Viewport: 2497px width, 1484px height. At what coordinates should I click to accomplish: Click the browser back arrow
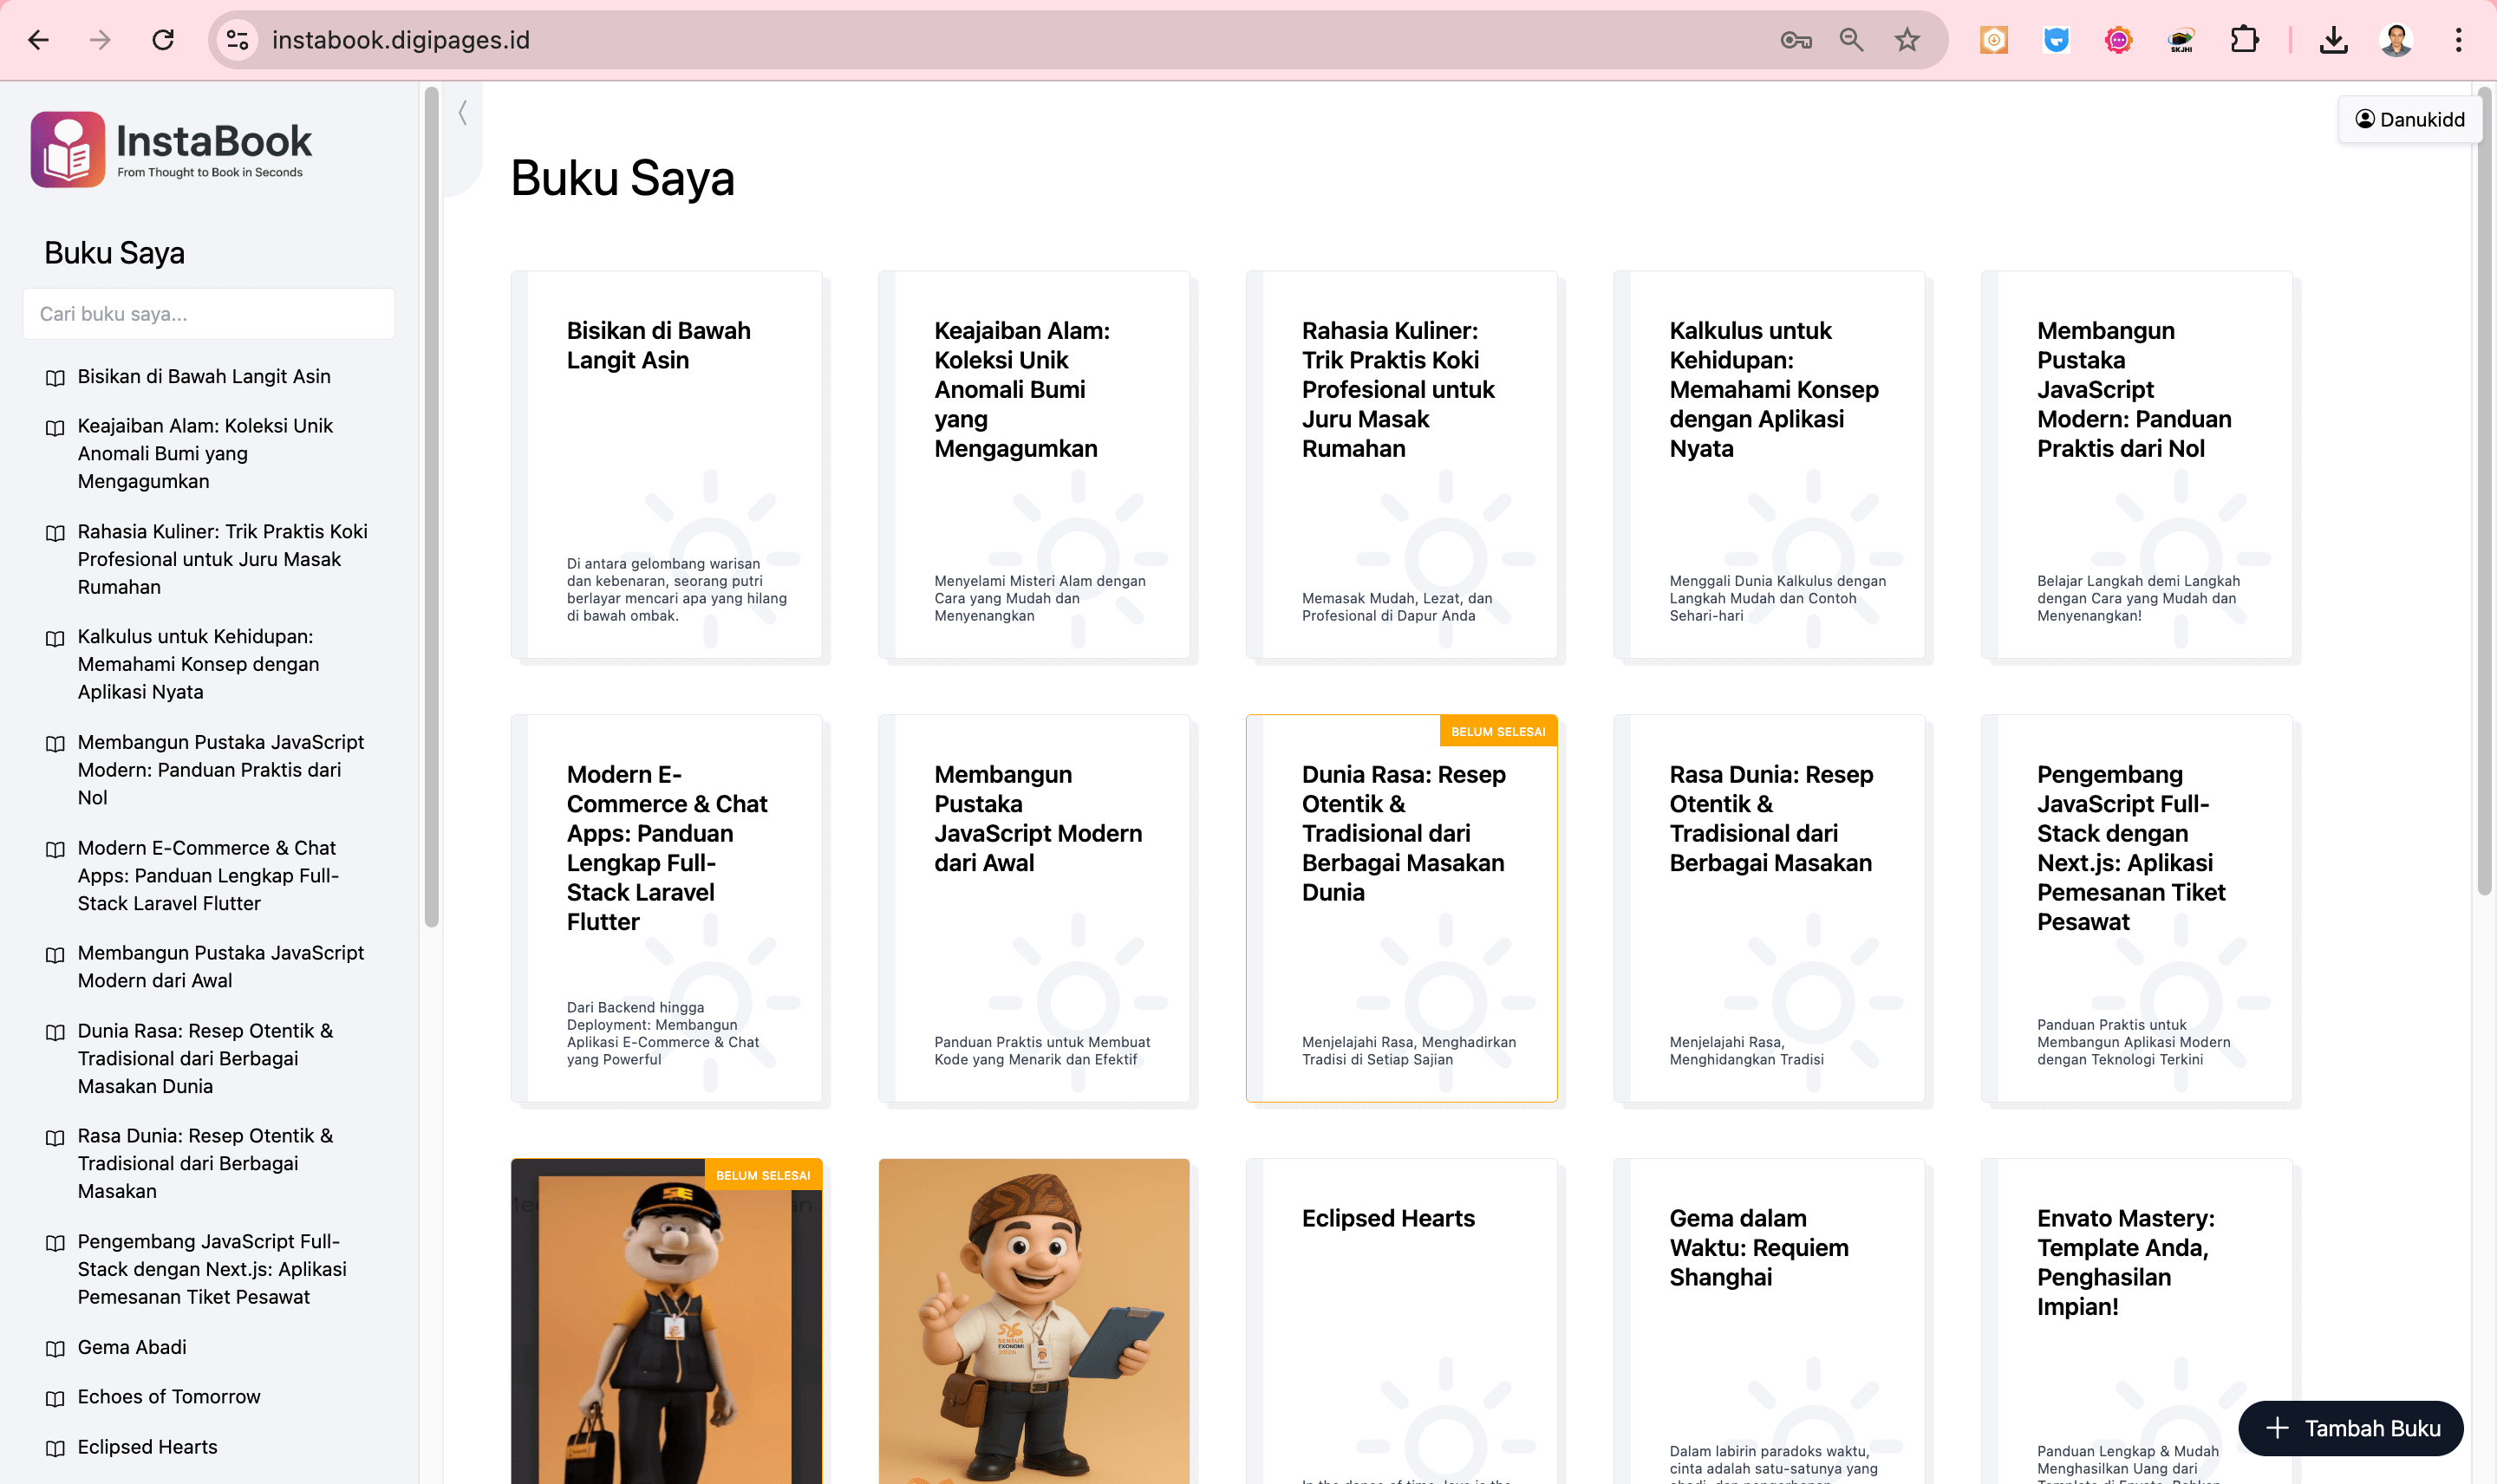coord(37,40)
